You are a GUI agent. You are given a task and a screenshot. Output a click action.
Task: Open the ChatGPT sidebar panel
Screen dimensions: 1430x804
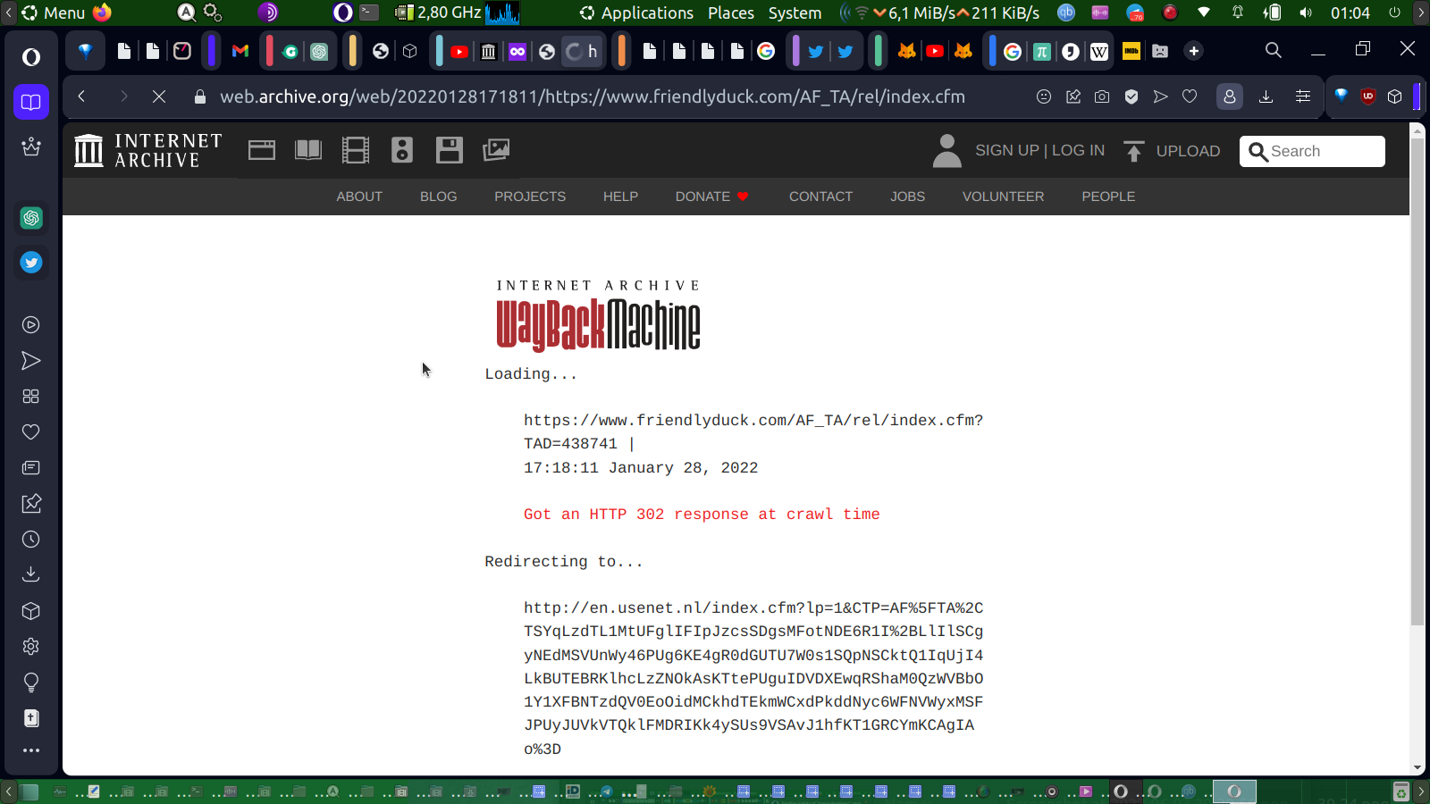pyautogui.click(x=31, y=218)
